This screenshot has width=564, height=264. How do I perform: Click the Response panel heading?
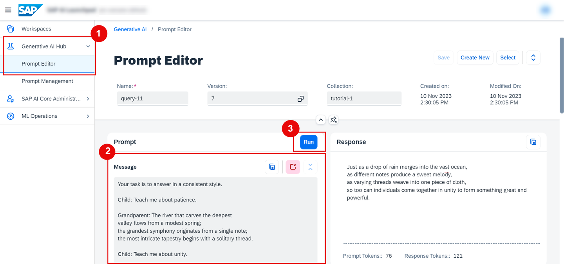(x=351, y=142)
